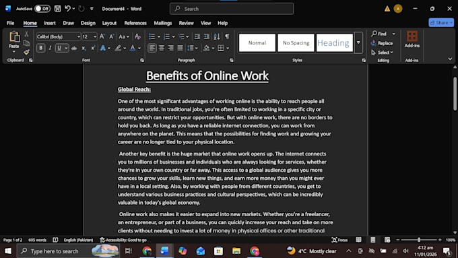Center-align the paragraph
Viewport: 458px width, 258px height.
point(161,48)
